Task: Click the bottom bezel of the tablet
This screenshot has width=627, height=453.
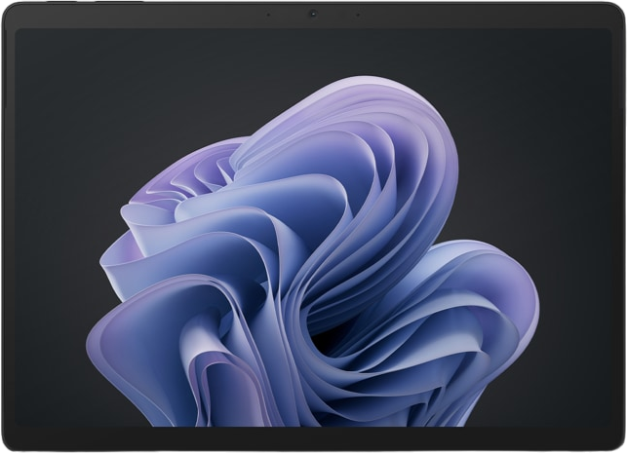Action: 313,439
